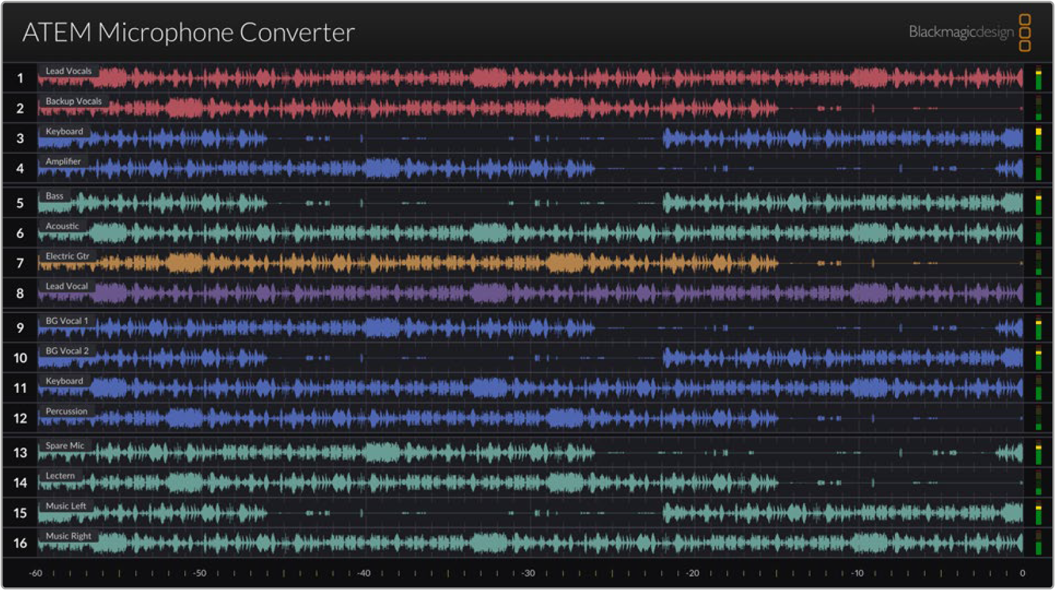Select the Bass channel label
Image resolution: width=1055 pixels, height=590 pixels.
[x=54, y=196]
